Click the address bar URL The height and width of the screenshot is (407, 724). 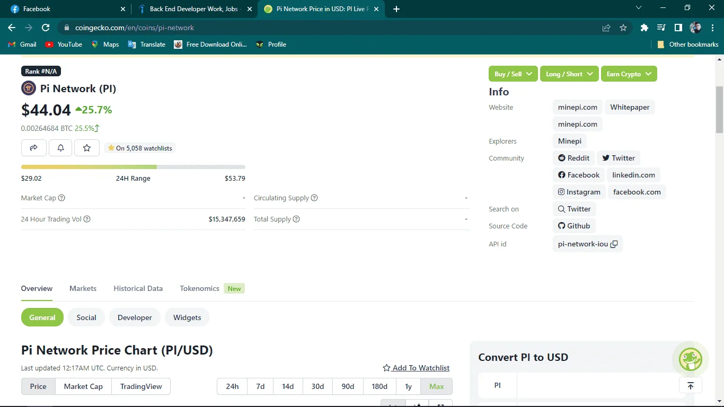135,28
